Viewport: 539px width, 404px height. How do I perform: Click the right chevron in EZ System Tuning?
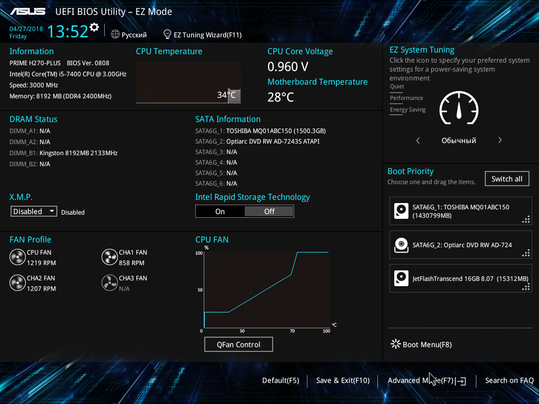(500, 140)
